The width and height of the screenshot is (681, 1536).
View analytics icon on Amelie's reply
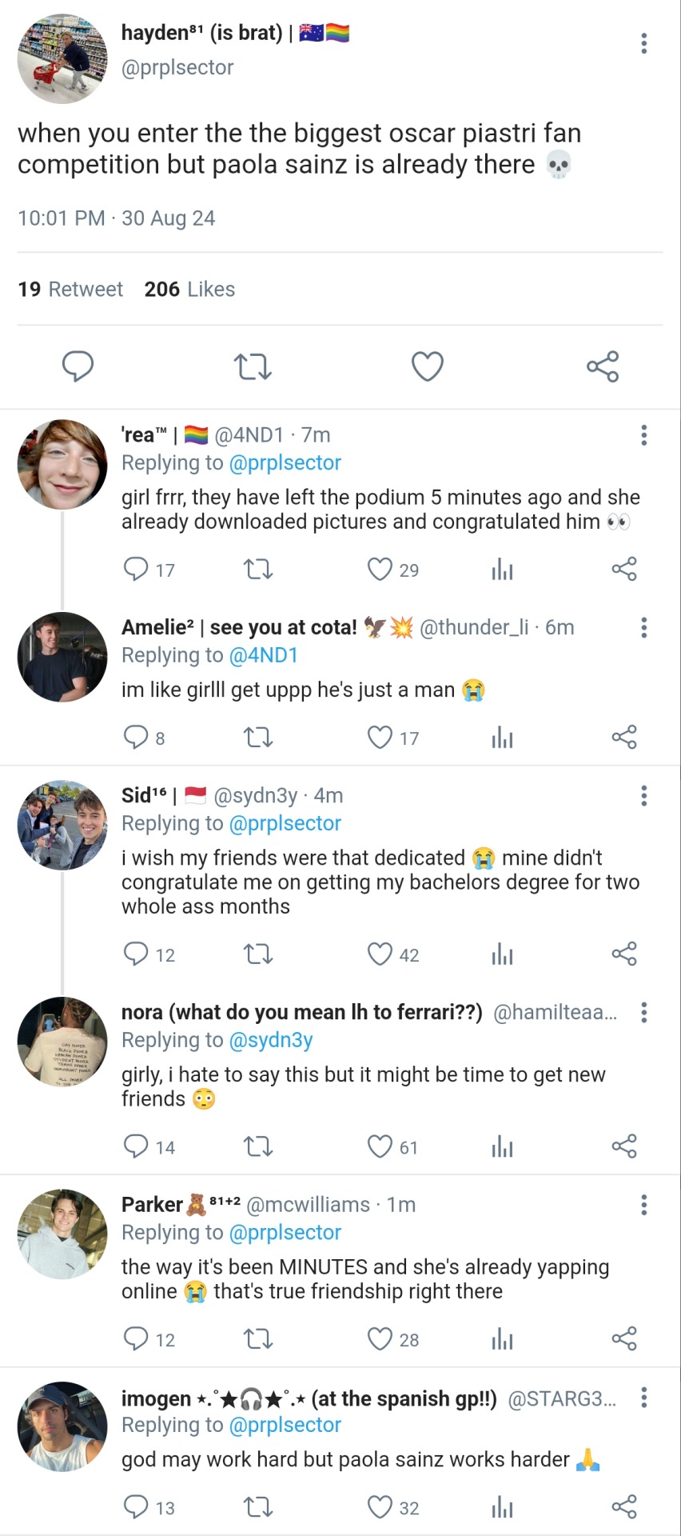coord(502,738)
